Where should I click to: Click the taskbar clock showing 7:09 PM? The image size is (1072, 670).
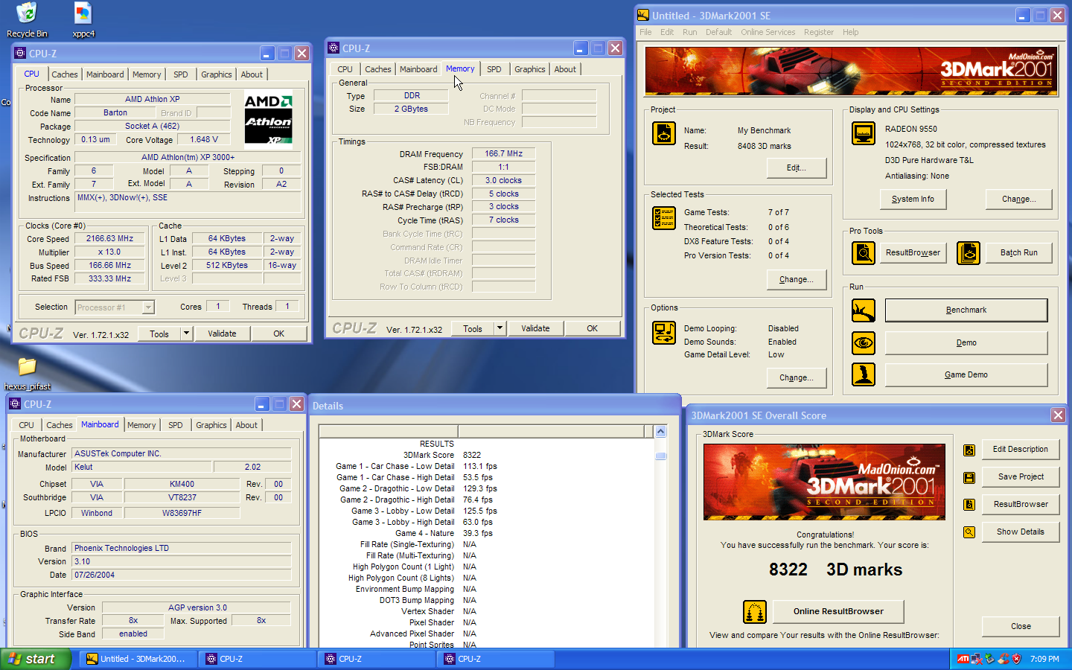click(x=1044, y=659)
